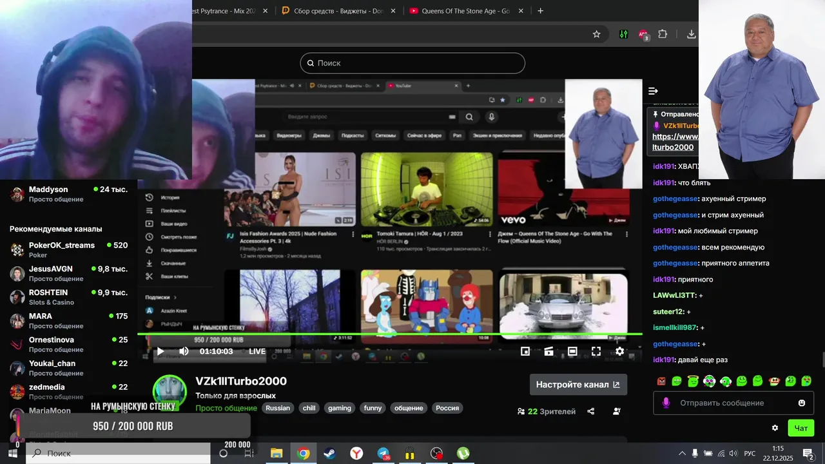This screenshot has height=464, width=825.
Task: Click the green stream progress bar
Action: click(390, 334)
